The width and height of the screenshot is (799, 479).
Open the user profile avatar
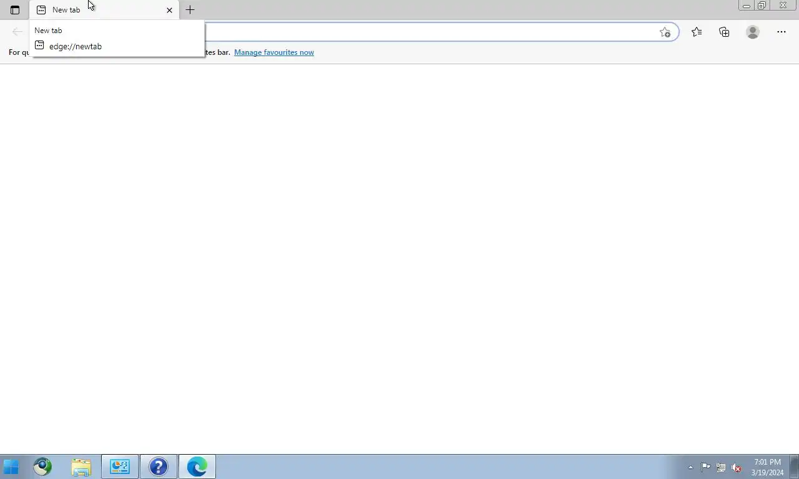click(x=753, y=32)
